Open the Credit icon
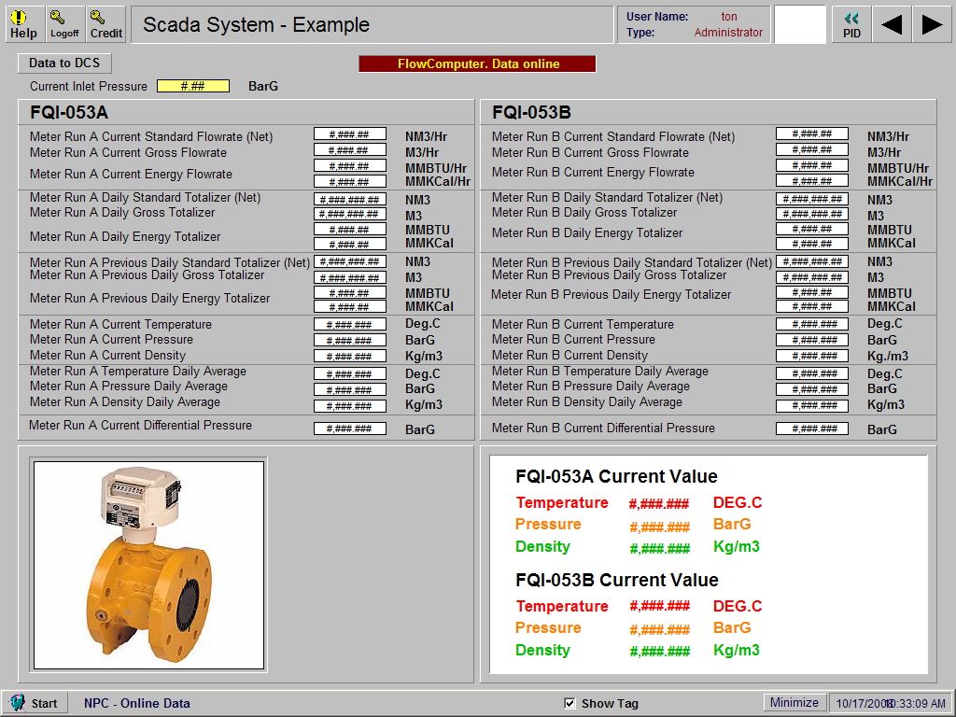Screen dimensions: 956x717 click(x=105, y=22)
